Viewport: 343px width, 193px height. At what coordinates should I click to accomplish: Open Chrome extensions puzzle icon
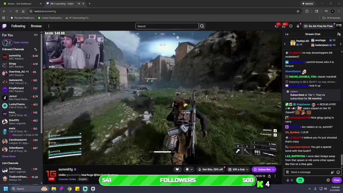[307, 11]
